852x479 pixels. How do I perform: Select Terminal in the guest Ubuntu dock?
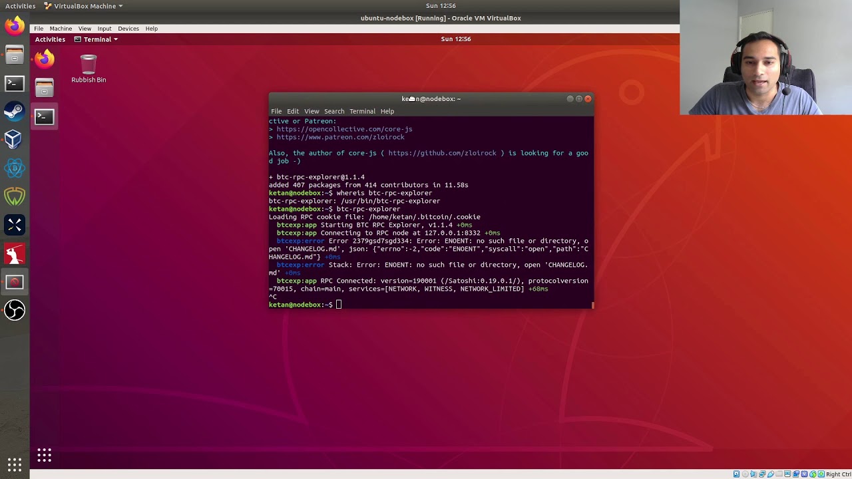45,116
